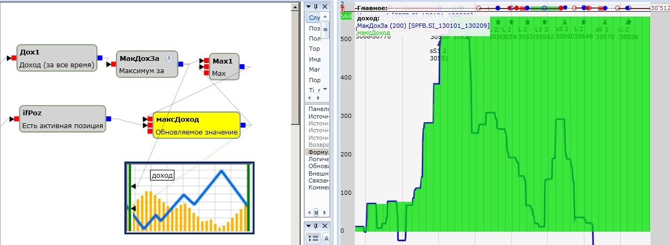Pin the bottom side panel
670x245 pixels.
tap(316, 226)
